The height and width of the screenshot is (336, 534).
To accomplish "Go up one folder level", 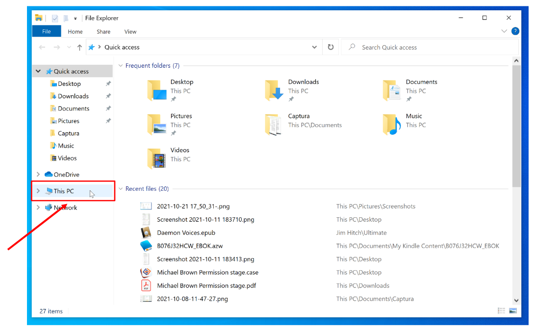I will pyautogui.click(x=79, y=48).
